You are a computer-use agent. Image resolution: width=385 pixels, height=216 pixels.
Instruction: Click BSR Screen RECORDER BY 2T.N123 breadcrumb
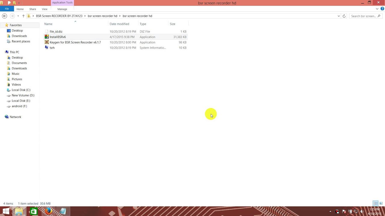[x=59, y=16]
